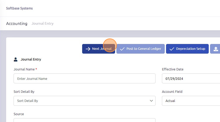This screenshot has width=220, height=122.
Task: Click the checkmark icon on Post to General Ledger
Action: pos(122,49)
